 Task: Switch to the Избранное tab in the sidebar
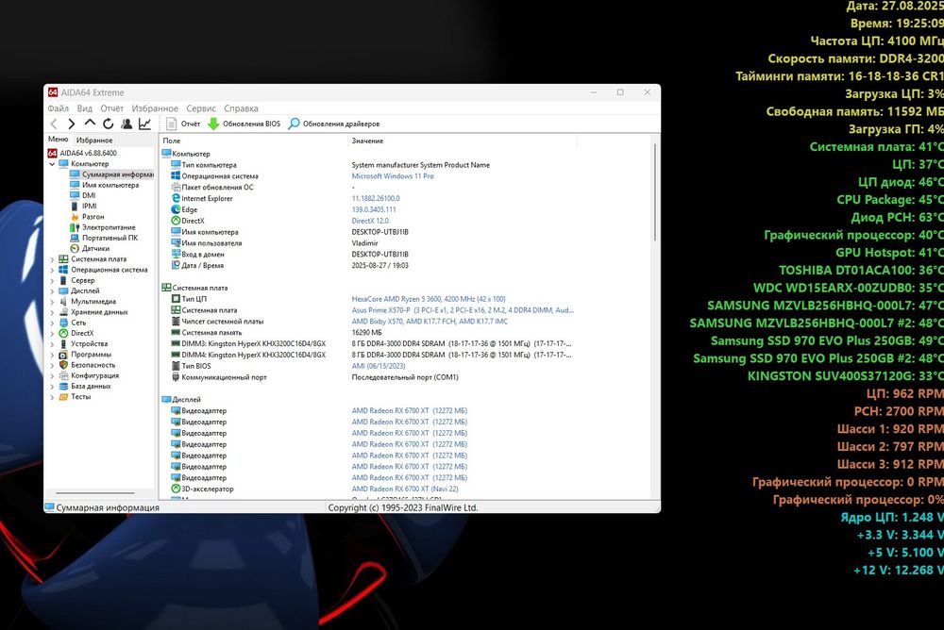click(94, 140)
